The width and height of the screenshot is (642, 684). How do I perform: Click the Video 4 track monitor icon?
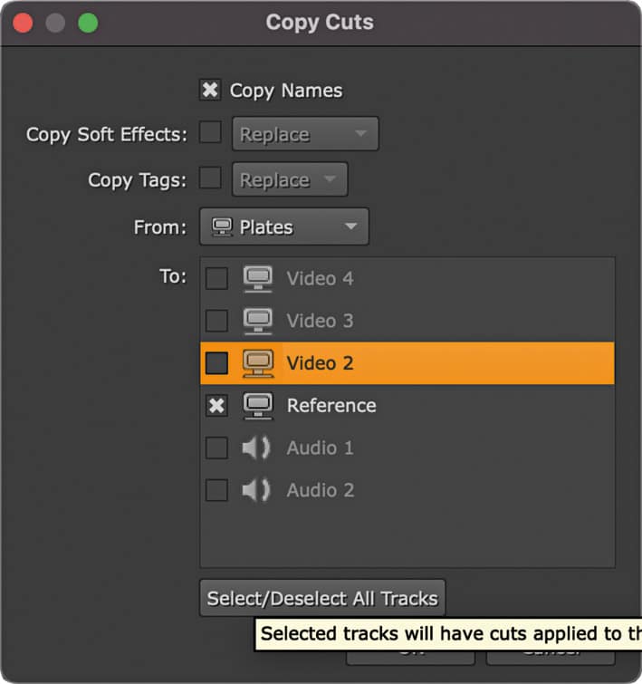point(258,278)
